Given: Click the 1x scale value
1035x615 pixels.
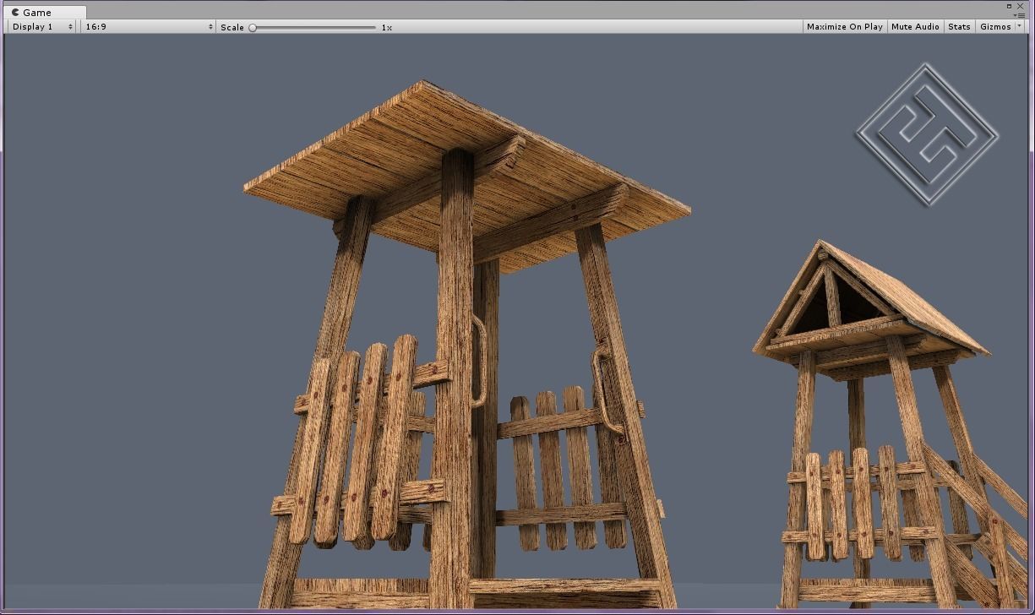Looking at the screenshot, I should click(386, 28).
